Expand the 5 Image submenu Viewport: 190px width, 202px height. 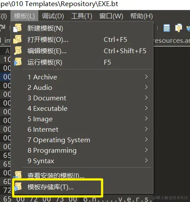tap(82, 119)
